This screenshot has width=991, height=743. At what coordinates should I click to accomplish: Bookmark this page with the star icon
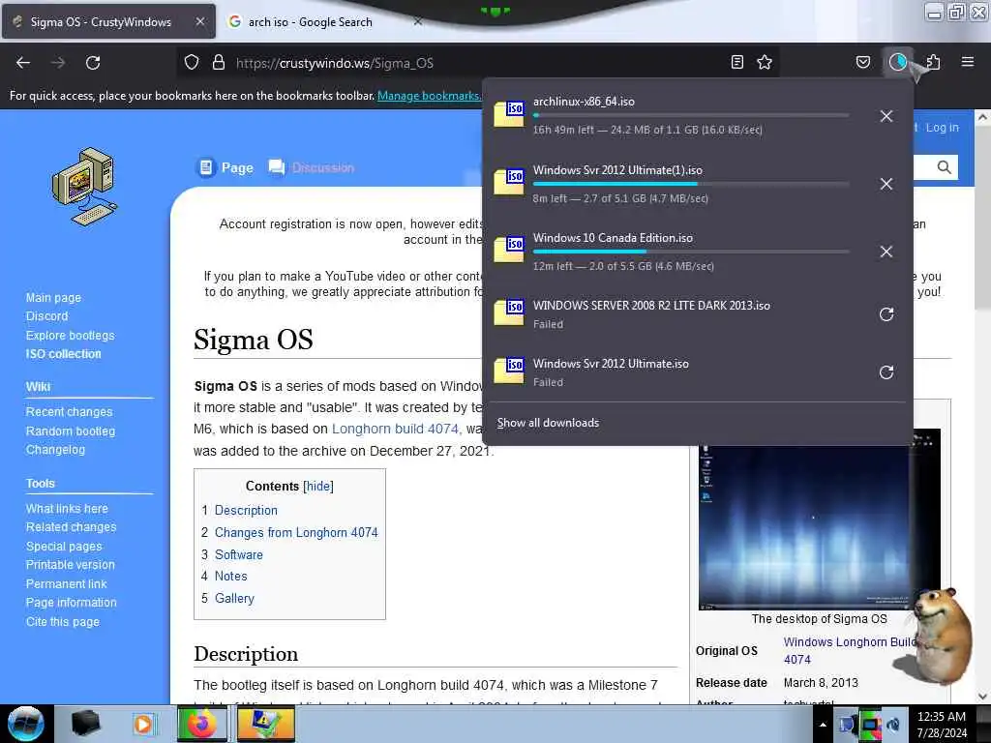(765, 63)
